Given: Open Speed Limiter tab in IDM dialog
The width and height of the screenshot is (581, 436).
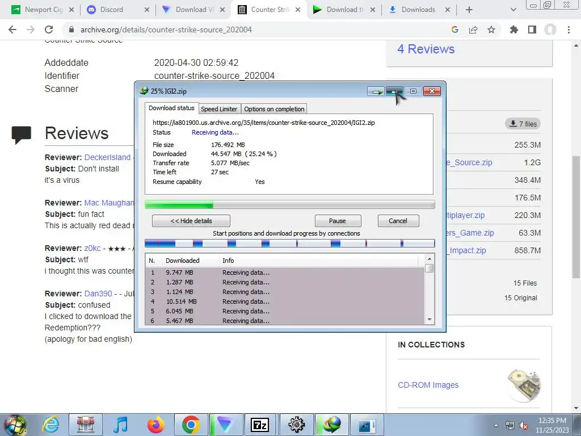Looking at the screenshot, I should tap(219, 109).
